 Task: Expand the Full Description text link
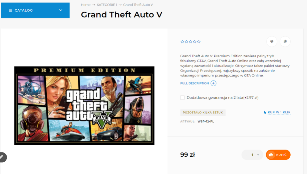[195, 83]
